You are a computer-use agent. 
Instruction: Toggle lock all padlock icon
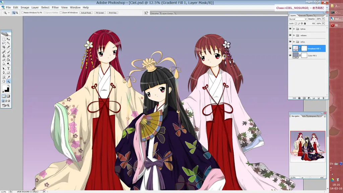305,23
